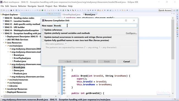The image size is (179, 101).
Task: Expand the Libraries node
Action: click(x=6, y=86)
